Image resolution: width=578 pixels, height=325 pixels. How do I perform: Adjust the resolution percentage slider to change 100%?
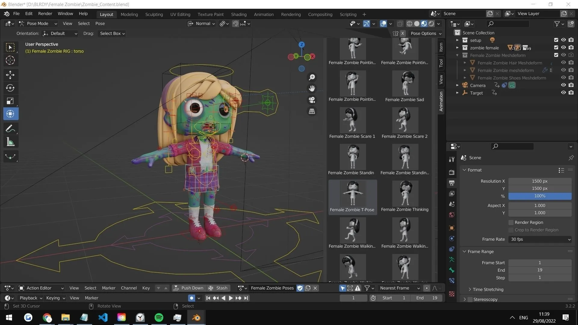[x=539, y=196]
